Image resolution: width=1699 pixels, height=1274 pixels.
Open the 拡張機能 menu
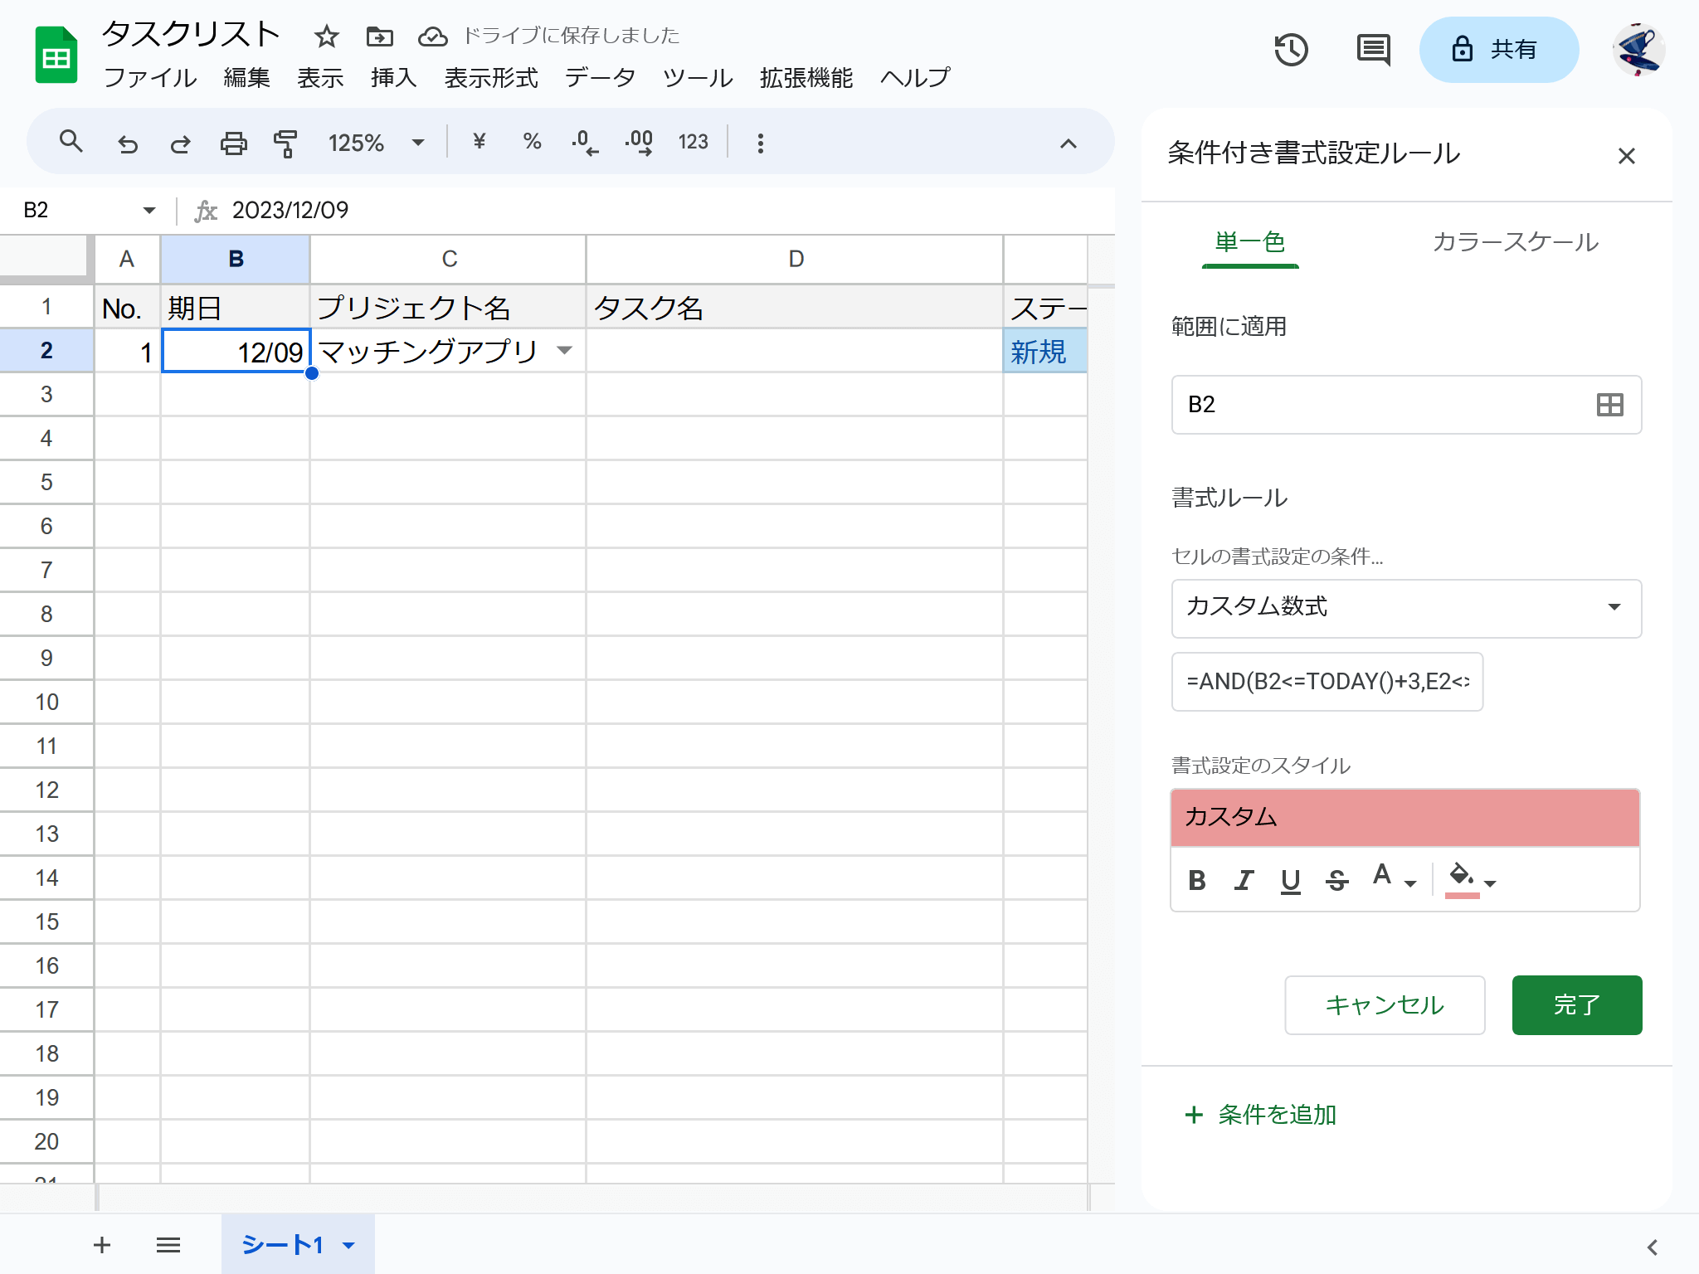806,78
